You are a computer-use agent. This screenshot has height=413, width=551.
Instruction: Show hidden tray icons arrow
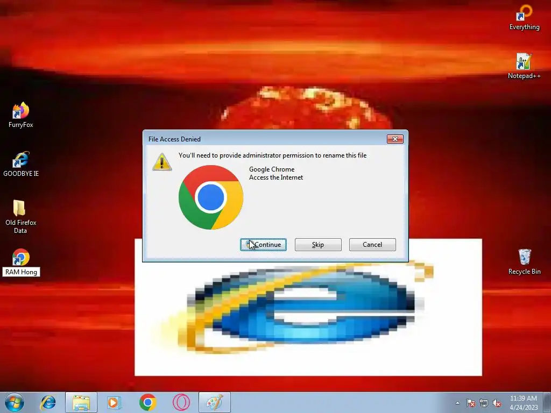click(x=457, y=403)
